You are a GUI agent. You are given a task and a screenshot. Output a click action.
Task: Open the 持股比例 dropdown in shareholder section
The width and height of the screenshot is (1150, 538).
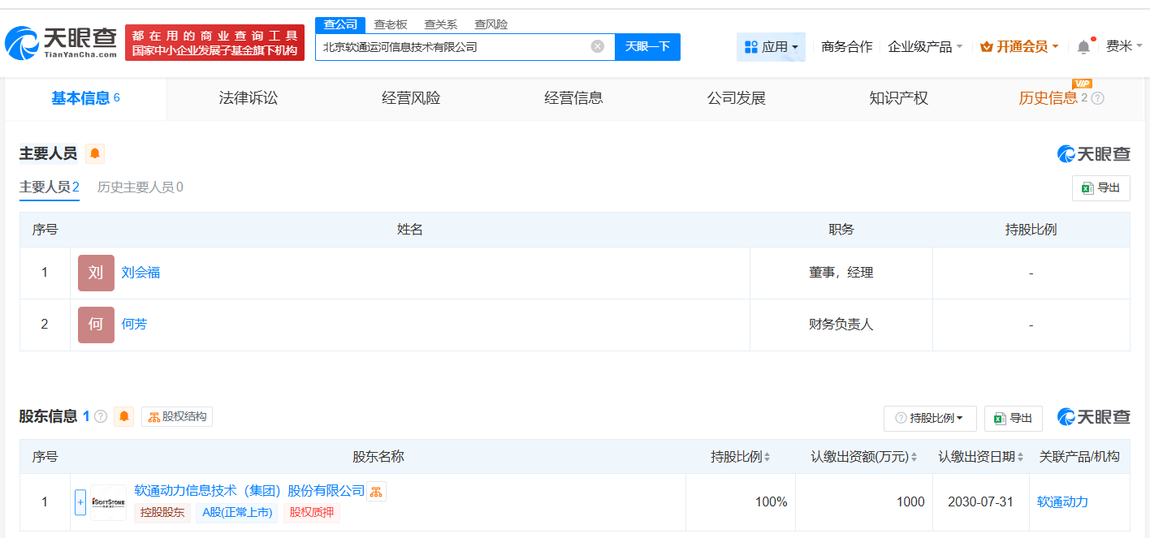pyautogui.click(x=930, y=418)
